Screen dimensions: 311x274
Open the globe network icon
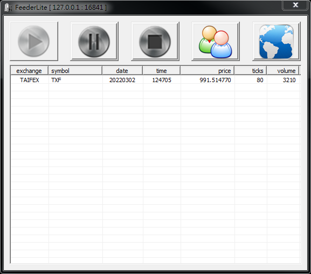click(277, 42)
